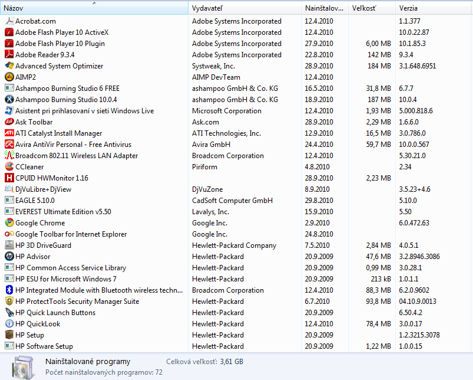Viewport: 473px width, 380px height.
Task: Select the EAGLE 5.10.0 program name
Action: [x=35, y=201]
